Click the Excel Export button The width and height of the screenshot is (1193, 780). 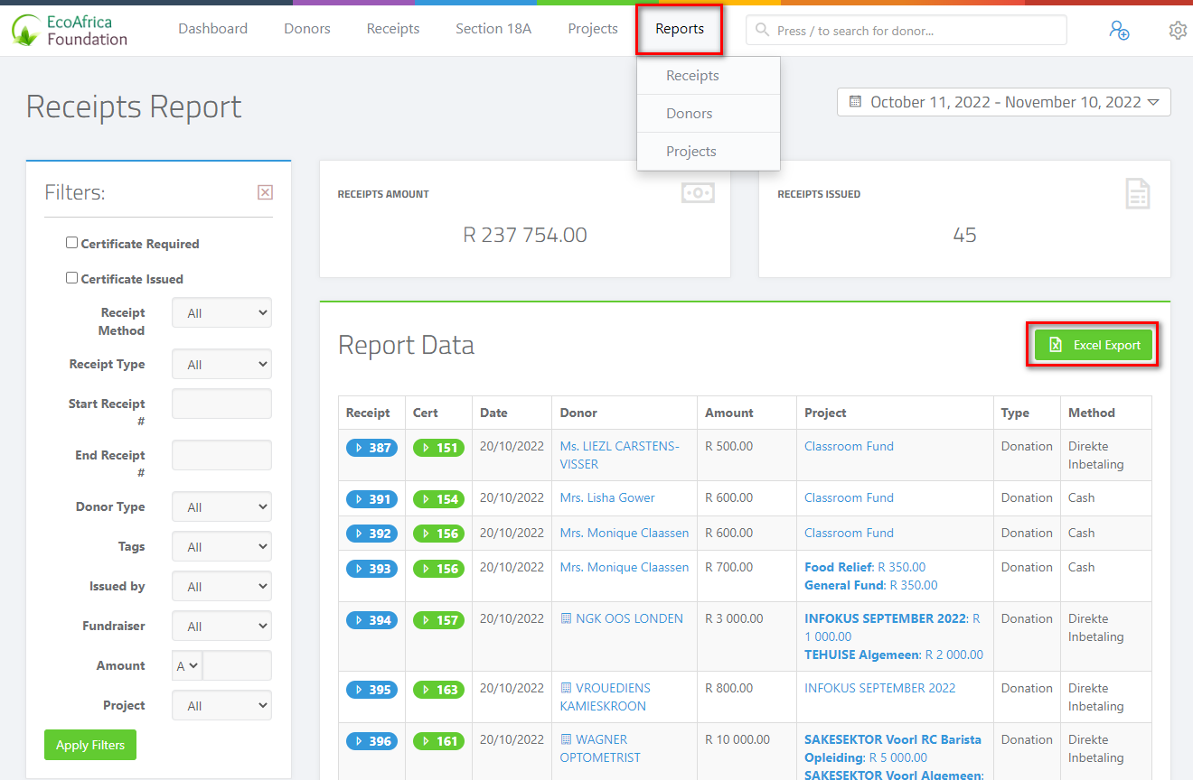tap(1093, 344)
